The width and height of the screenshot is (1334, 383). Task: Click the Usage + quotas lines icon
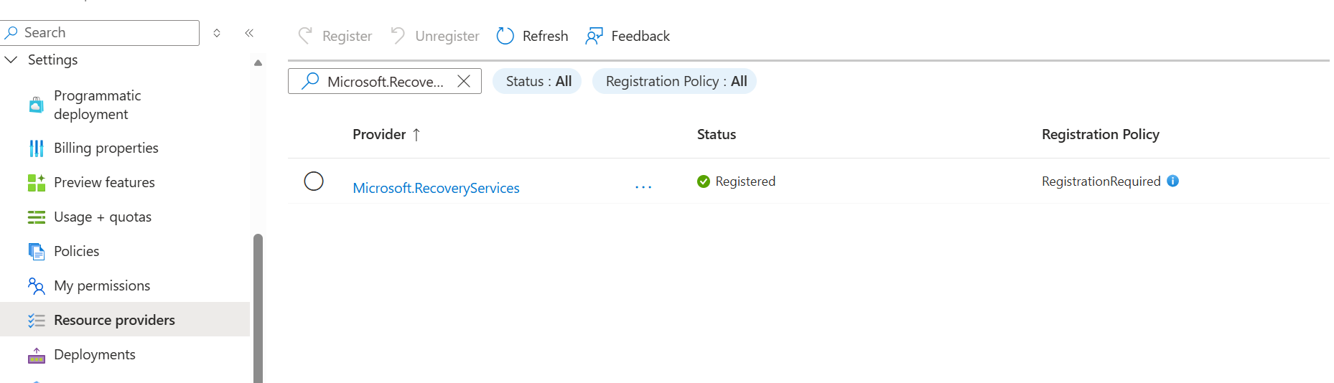click(36, 217)
